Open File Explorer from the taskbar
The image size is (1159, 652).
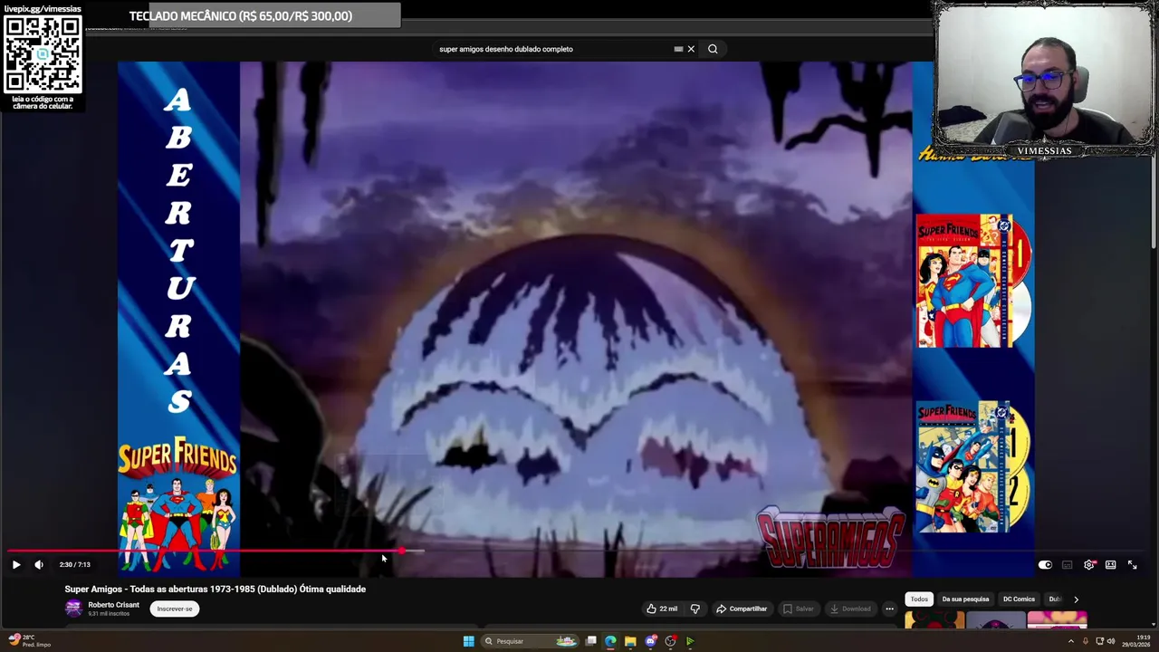pyautogui.click(x=630, y=641)
